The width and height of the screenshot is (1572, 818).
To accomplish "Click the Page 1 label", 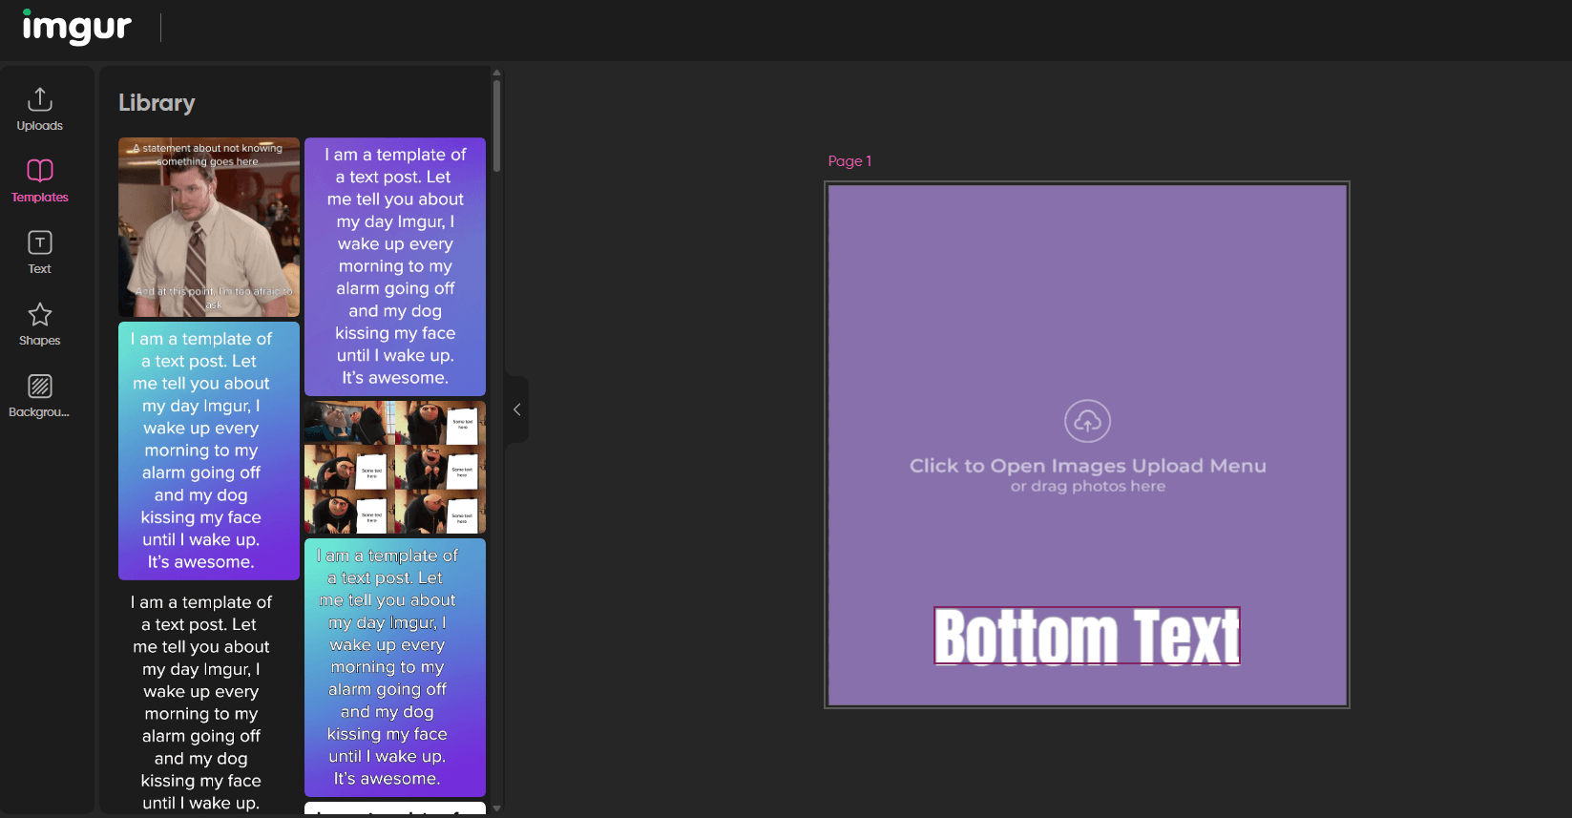I will (849, 161).
